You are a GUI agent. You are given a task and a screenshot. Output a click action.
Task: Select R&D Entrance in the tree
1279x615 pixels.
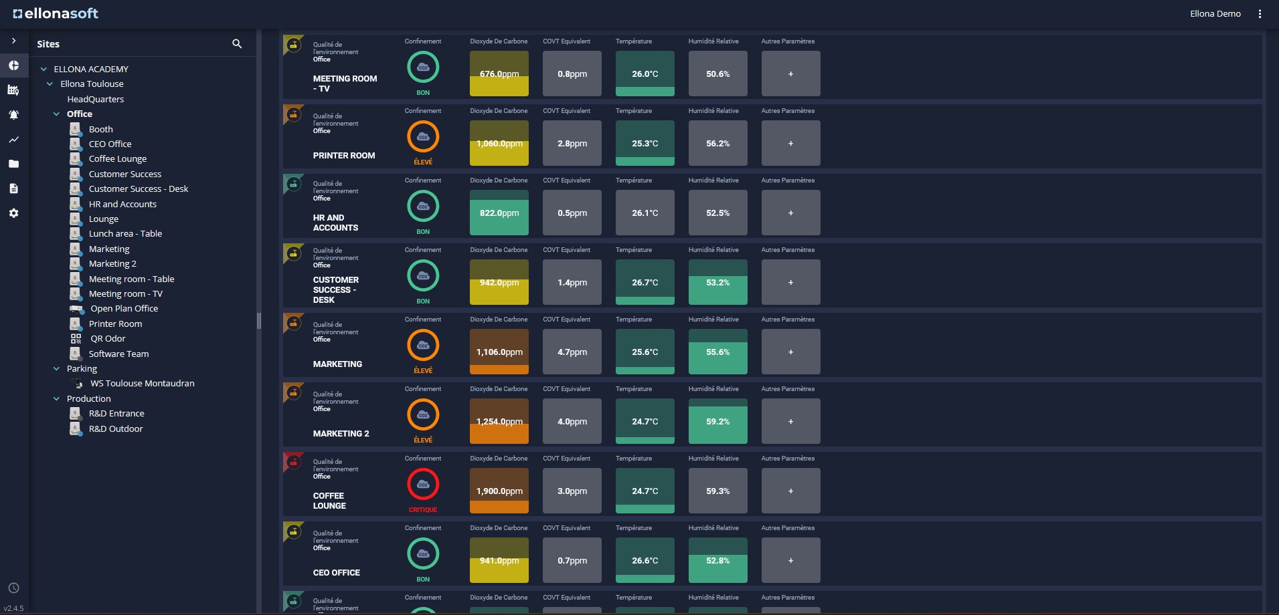pos(116,413)
